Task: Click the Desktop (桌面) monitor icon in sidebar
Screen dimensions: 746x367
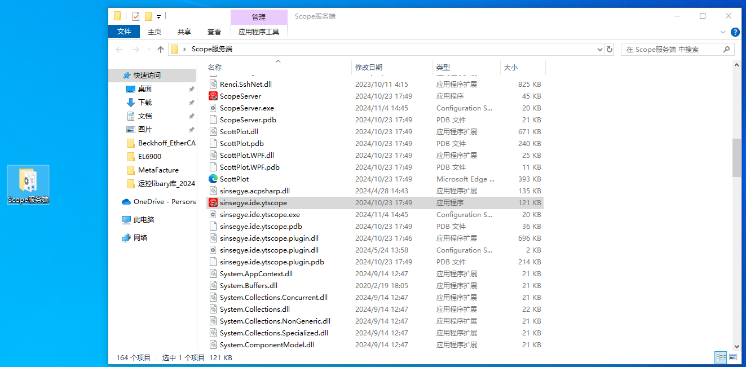Action: 131,89
